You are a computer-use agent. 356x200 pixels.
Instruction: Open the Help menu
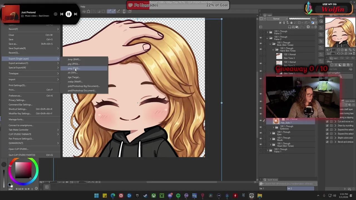point(83,7)
